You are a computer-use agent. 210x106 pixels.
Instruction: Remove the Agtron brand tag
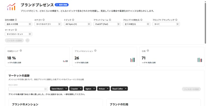pyautogui.click(x=94, y=89)
